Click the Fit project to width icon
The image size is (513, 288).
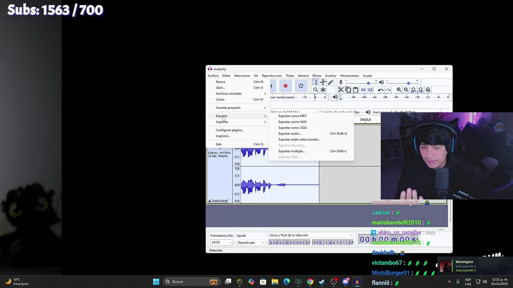420,90
